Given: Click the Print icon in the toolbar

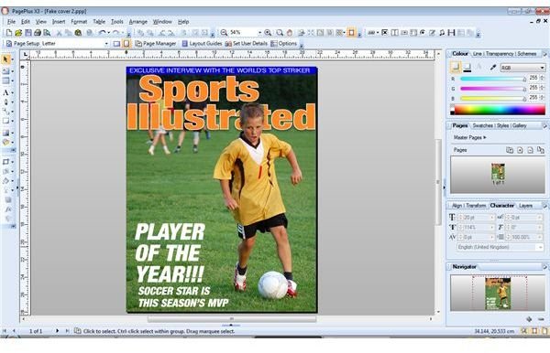Looking at the screenshot, I should 38,33.
